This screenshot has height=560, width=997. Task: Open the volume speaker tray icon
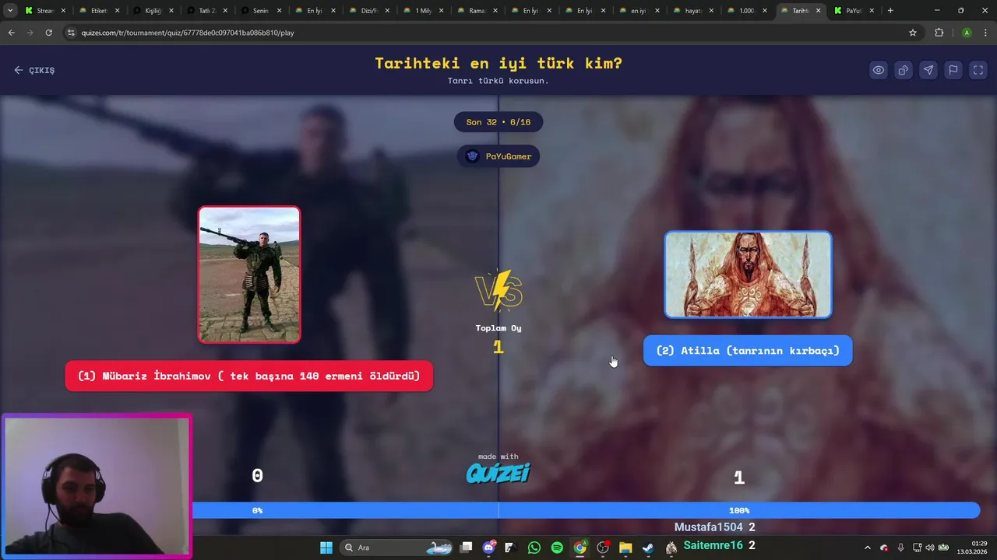click(x=929, y=548)
